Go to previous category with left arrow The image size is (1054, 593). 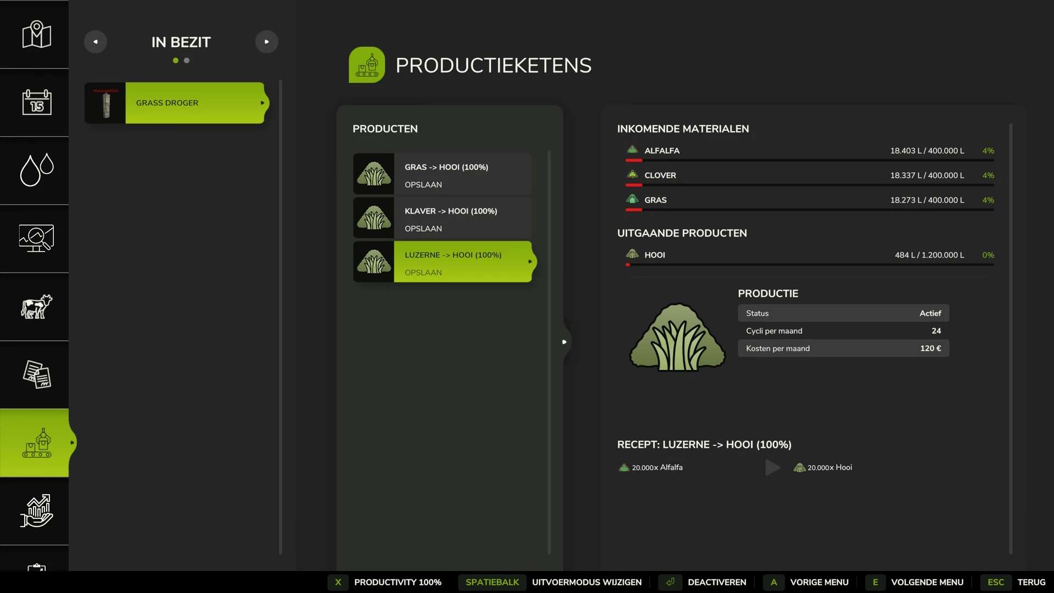[x=96, y=42]
